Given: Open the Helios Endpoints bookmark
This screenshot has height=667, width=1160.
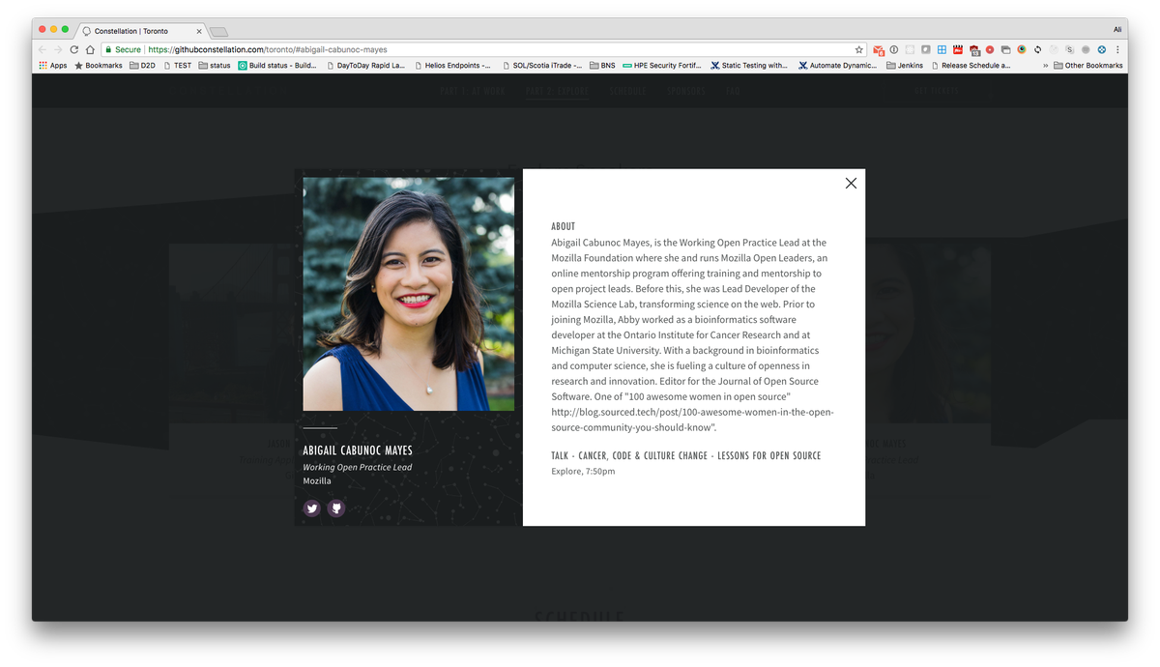Looking at the screenshot, I should click(x=453, y=66).
